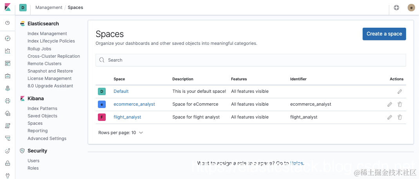Edit the Default space pencil icon
The width and height of the screenshot is (419, 179).
pyautogui.click(x=399, y=91)
